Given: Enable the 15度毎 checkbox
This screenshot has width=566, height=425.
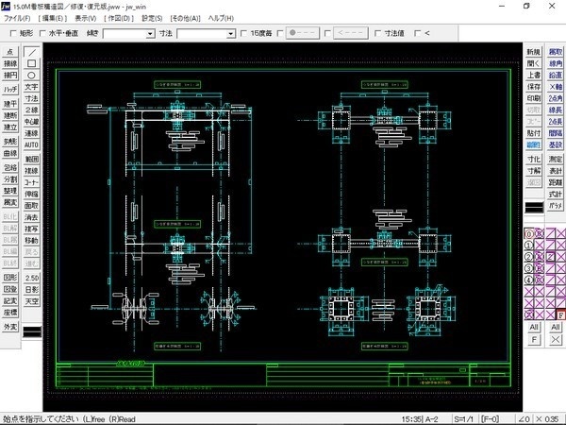Looking at the screenshot, I should click(243, 33).
